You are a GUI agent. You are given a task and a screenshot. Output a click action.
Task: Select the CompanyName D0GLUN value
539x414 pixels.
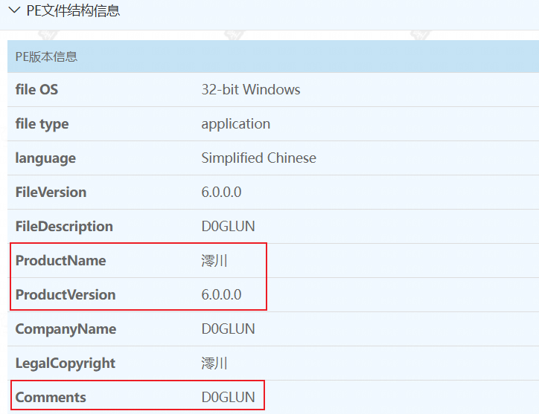229,329
